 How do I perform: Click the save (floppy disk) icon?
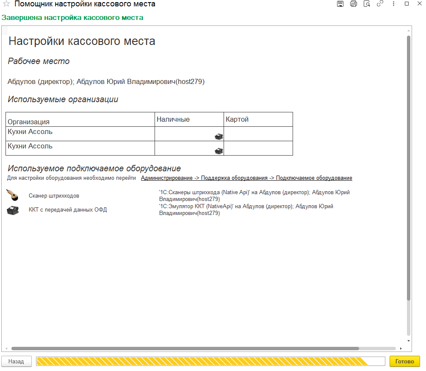(340, 4)
